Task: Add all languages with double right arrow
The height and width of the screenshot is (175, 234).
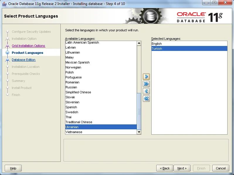Action: click(x=146, y=84)
